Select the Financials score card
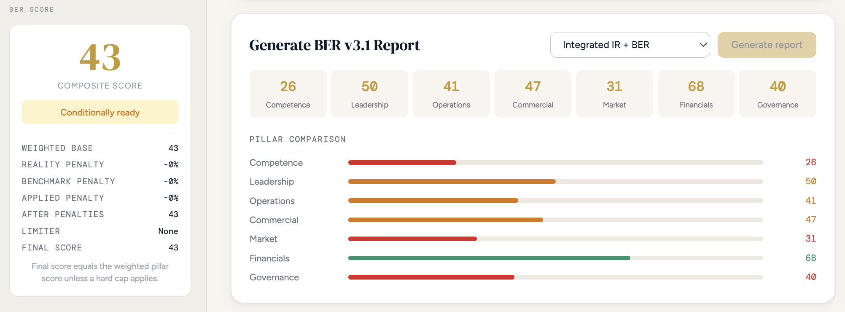 [696, 94]
